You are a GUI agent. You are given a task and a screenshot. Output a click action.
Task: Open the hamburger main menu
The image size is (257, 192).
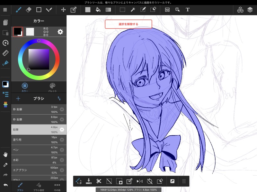pos(5,10)
